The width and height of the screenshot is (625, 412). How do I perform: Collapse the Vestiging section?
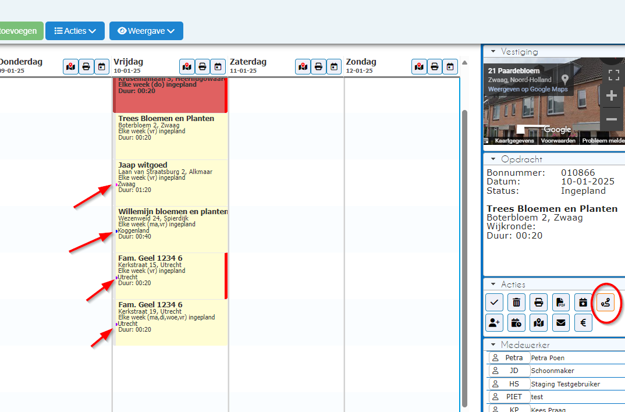click(493, 51)
